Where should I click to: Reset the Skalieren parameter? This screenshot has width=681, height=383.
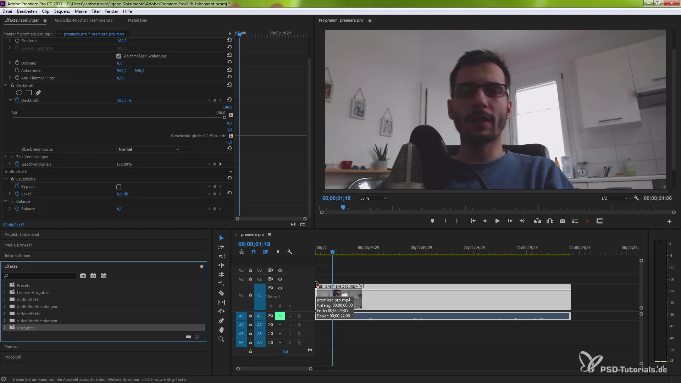pyautogui.click(x=229, y=40)
